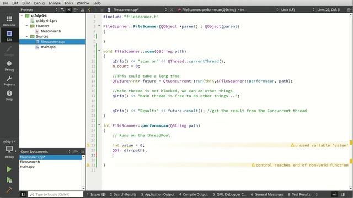Switch to Edit mode
Screen dimensions: 353x198
tap(9, 36)
